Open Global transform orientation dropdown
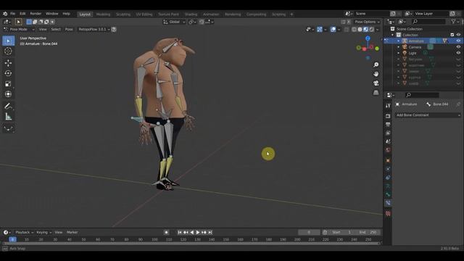Image resolution: width=464 pixels, height=261 pixels. (174, 22)
